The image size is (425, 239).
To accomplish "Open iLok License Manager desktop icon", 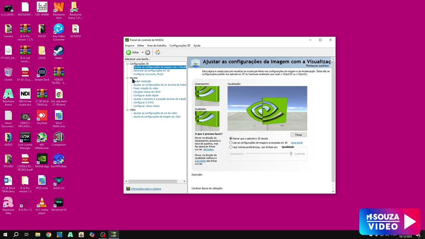I will point(25,141).
